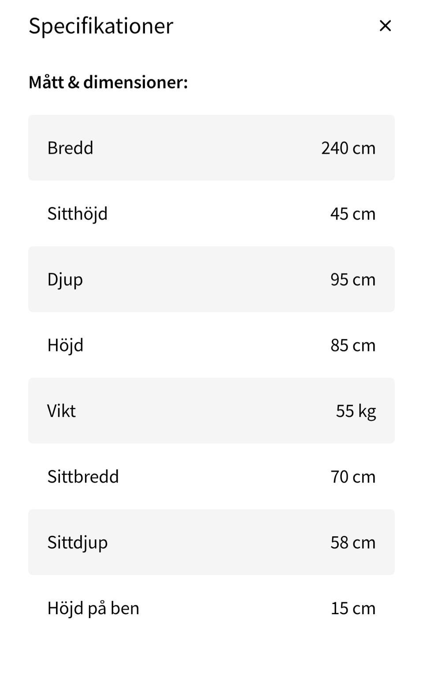
Task: Select the Djup label
Action: pyautogui.click(x=65, y=280)
